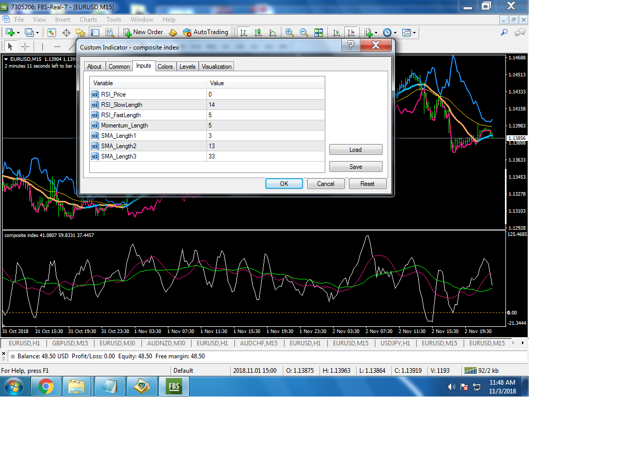Switch to the Colors tab

tap(165, 67)
